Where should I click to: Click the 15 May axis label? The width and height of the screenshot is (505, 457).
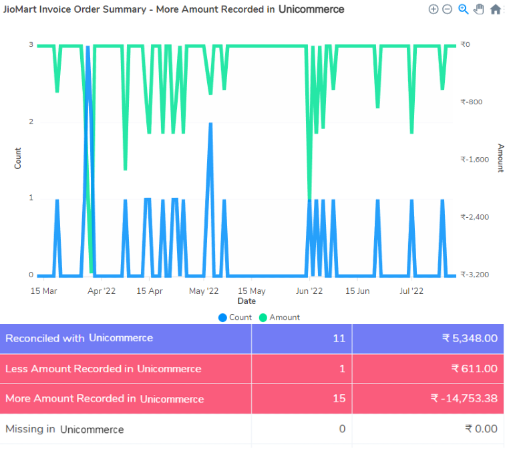tap(252, 291)
